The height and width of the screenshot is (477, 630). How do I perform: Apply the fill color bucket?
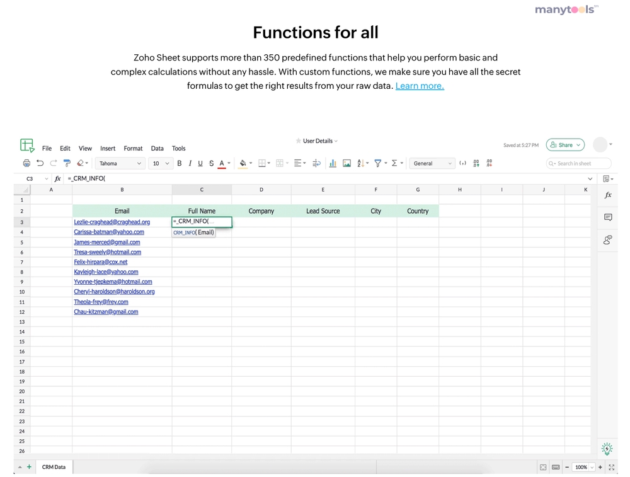click(243, 164)
